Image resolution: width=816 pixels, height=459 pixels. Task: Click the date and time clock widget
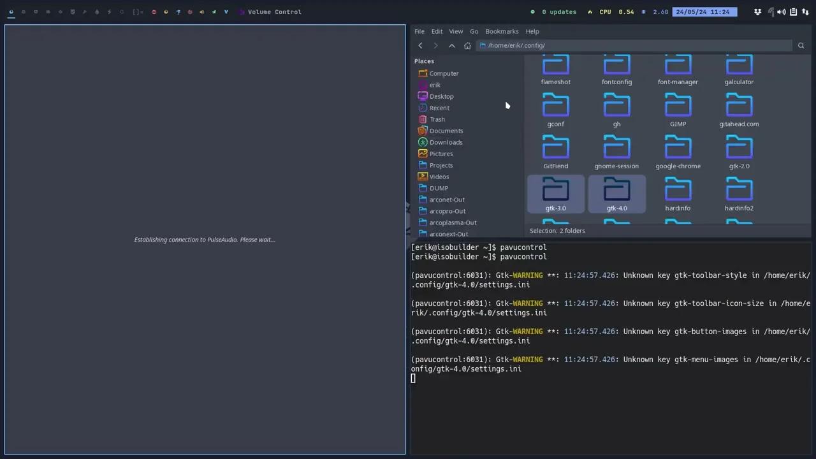[x=704, y=11]
